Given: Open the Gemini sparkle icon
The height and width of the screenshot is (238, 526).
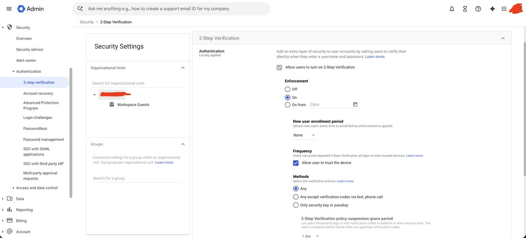Looking at the screenshot, I should pyautogui.click(x=492, y=9).
